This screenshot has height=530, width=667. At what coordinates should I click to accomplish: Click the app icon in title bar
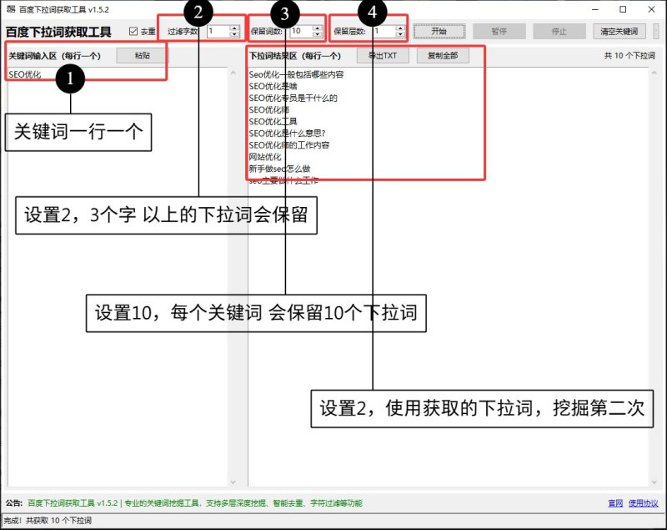tap(11, 9)
